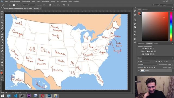
Task: Toggle layer filtering on/off switch
Action: 173,61
